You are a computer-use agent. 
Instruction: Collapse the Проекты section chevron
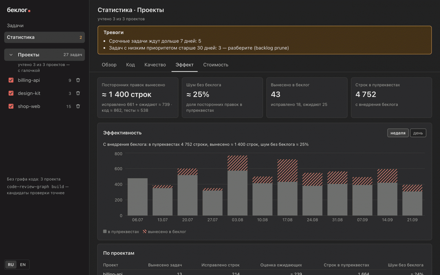click(11, 55)
